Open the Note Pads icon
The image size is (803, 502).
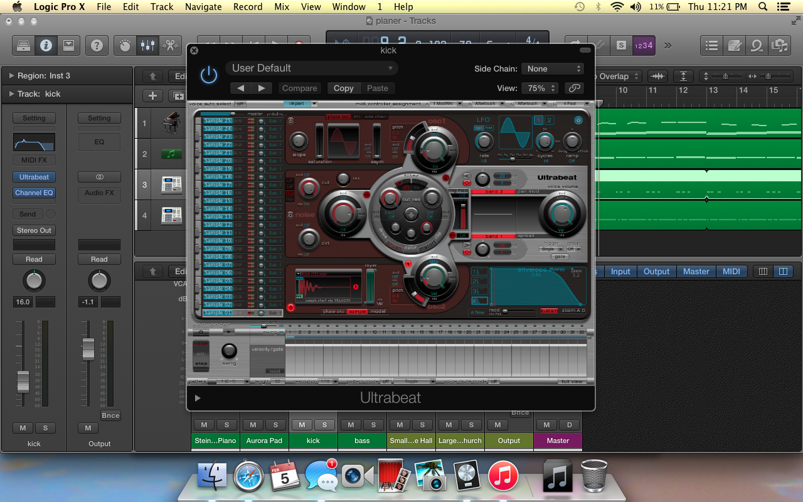point(734,45)
